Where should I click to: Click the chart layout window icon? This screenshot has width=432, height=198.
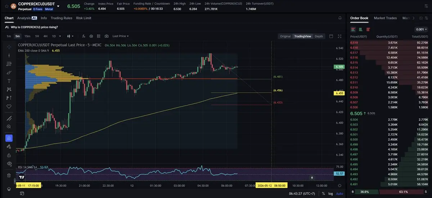(x=331, y=36)
